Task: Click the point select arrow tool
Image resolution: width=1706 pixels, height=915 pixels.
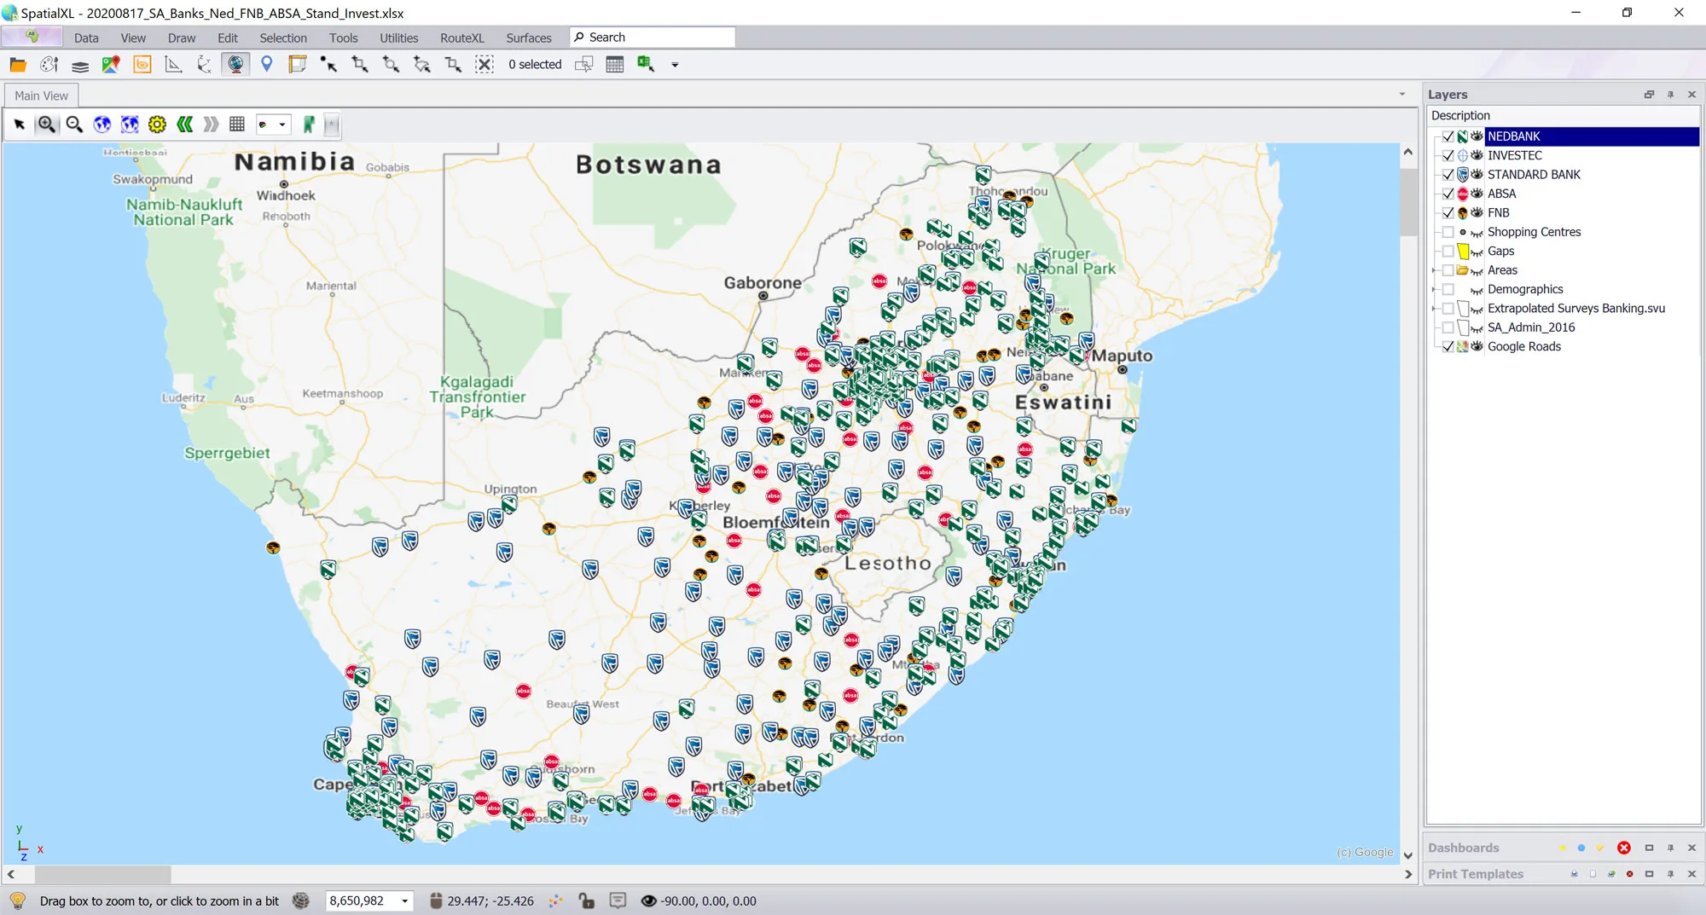Action: [x=328, y=65]
